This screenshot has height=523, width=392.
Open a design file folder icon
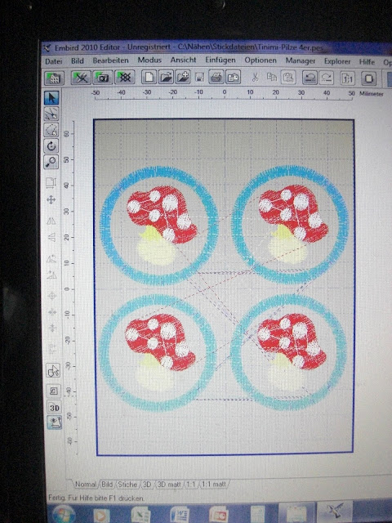[166, 77]
